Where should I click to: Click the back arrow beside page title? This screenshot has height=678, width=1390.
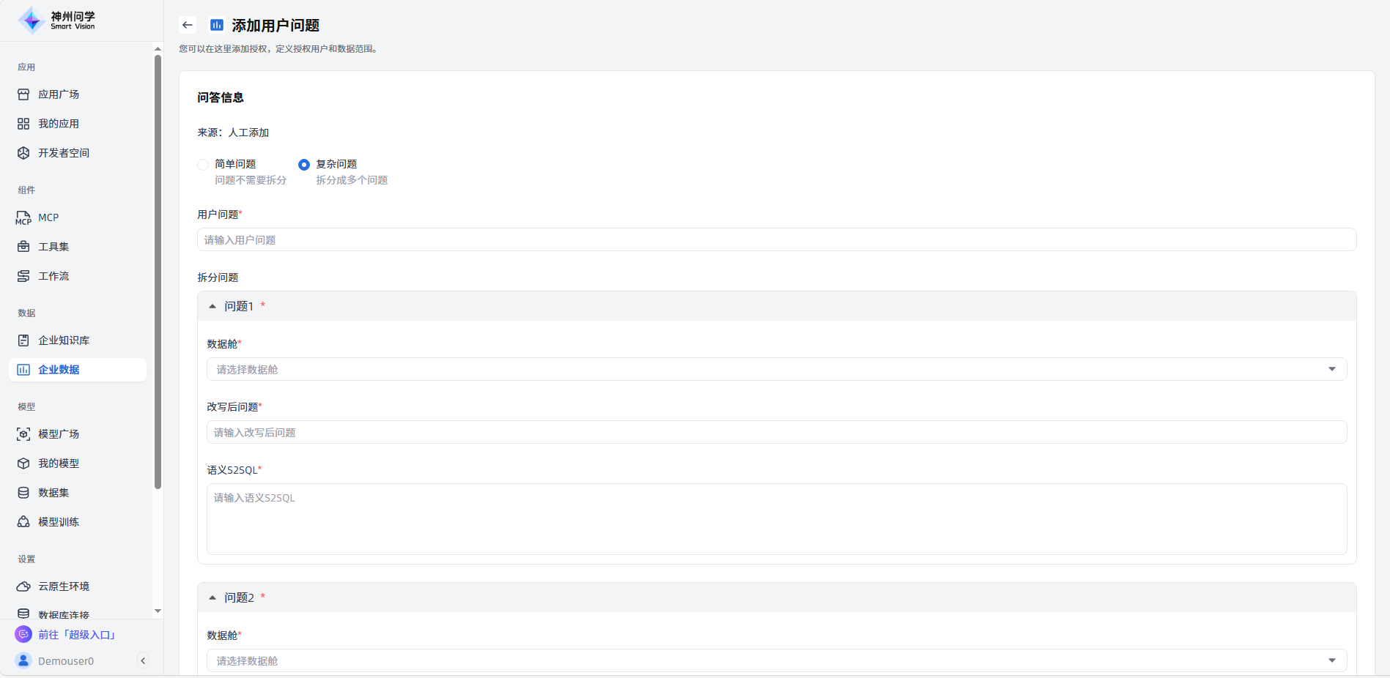pos(188,25)
